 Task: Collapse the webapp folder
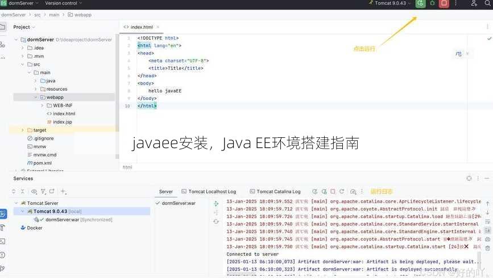[35, 97]
